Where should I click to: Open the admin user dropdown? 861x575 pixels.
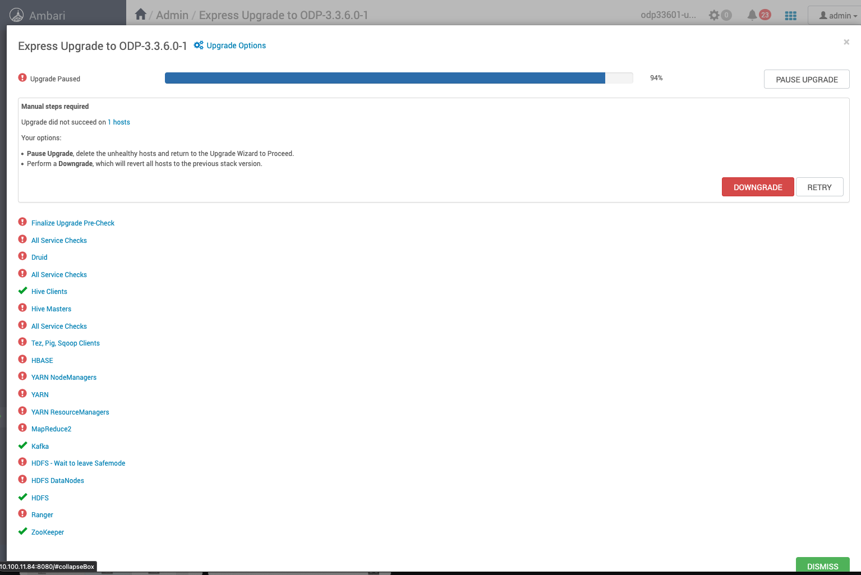coord(838,16)
